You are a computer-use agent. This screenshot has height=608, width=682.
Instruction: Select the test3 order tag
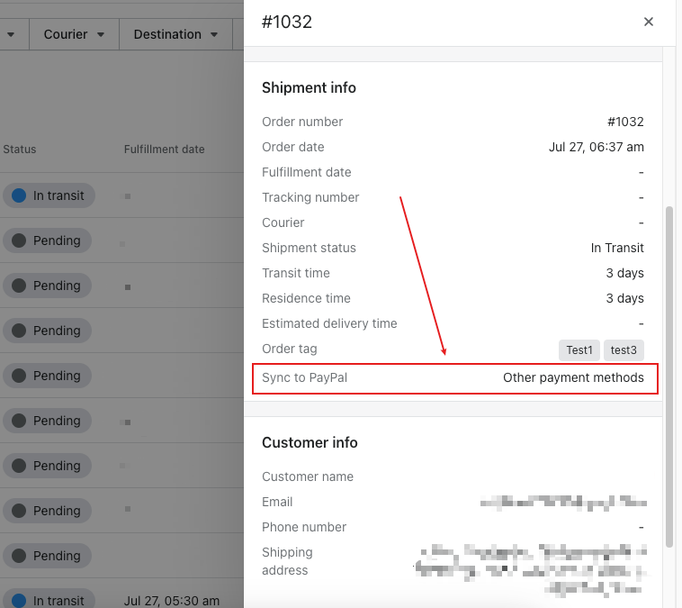(624, 350)
